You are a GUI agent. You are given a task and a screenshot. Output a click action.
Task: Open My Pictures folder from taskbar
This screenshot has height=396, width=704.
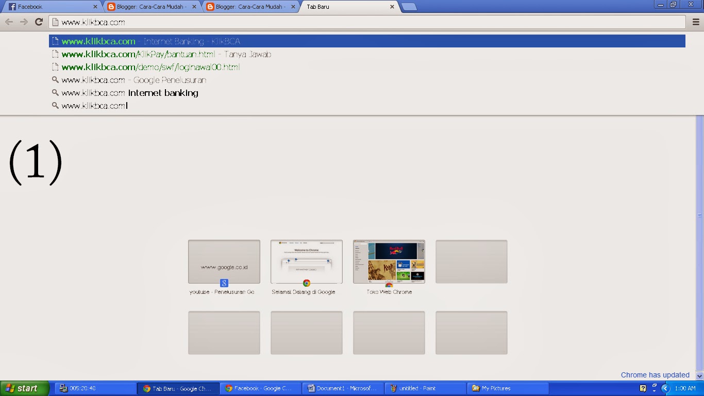(508, 388)
